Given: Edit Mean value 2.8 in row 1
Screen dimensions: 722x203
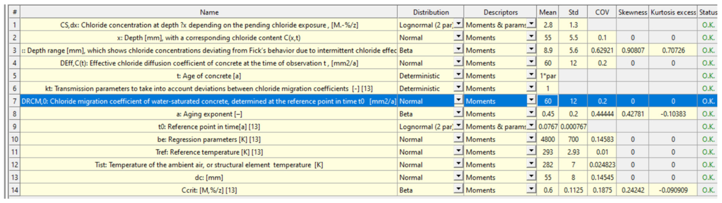Looking at the screenshot, I should click(x=548, y=25).
